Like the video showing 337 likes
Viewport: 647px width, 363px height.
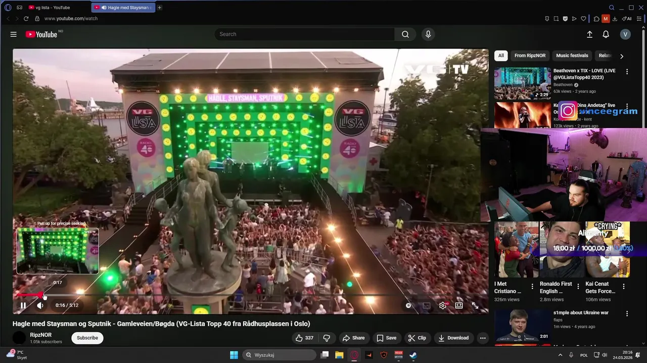coord(304,338)
